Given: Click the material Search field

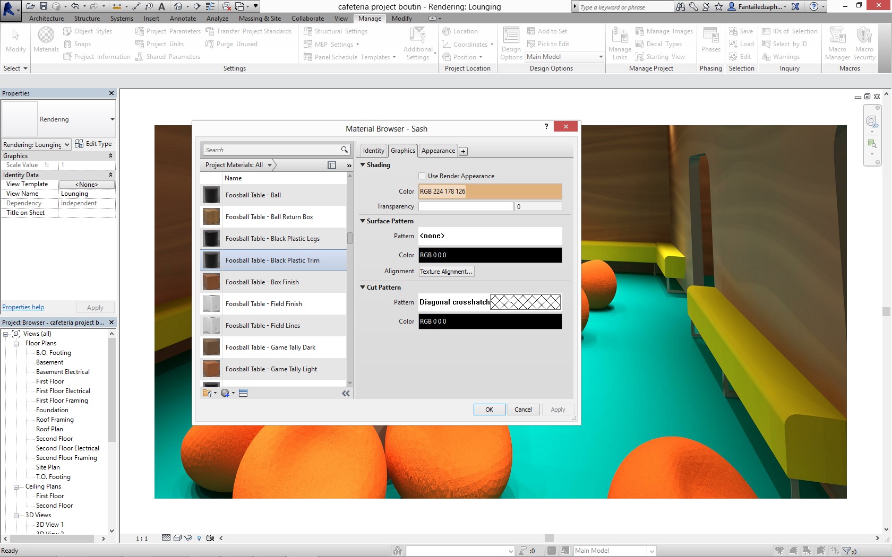Looking at the screenshot, I should pos(272,150).
